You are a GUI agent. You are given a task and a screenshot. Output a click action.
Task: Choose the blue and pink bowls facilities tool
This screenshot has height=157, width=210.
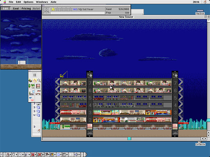(x=32, y=99)
